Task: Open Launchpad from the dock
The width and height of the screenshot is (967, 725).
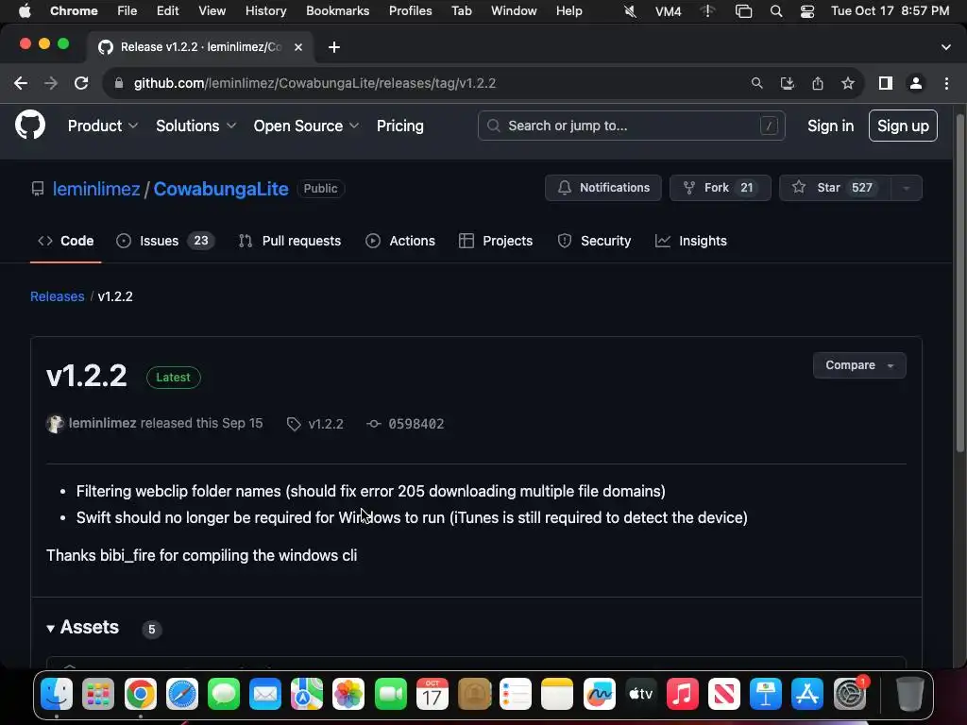Action: point(98,694)
